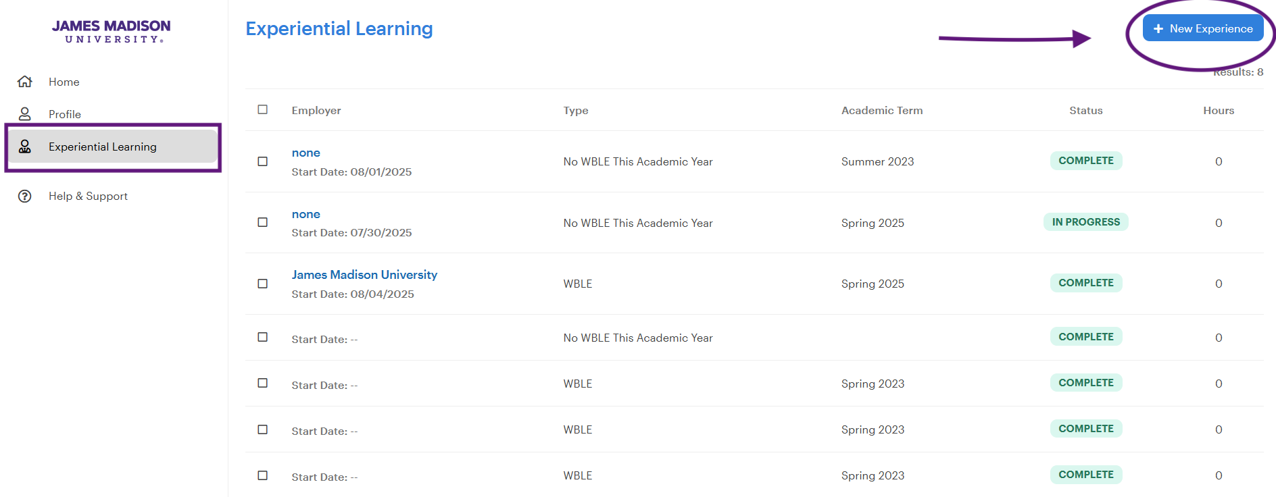Click the IN PROGRESS status badge
The width and height of the screenshot is (1276, 497).
1085,222
